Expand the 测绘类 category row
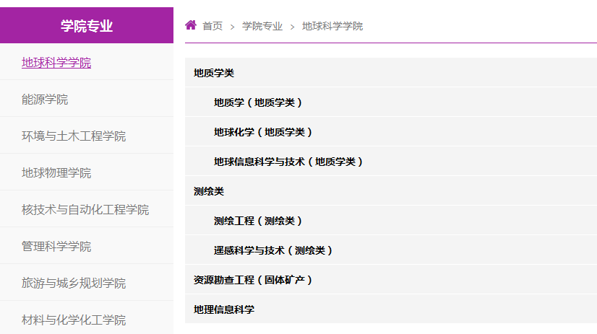This screenshot has width=597, height=334. tap(209, 191)
